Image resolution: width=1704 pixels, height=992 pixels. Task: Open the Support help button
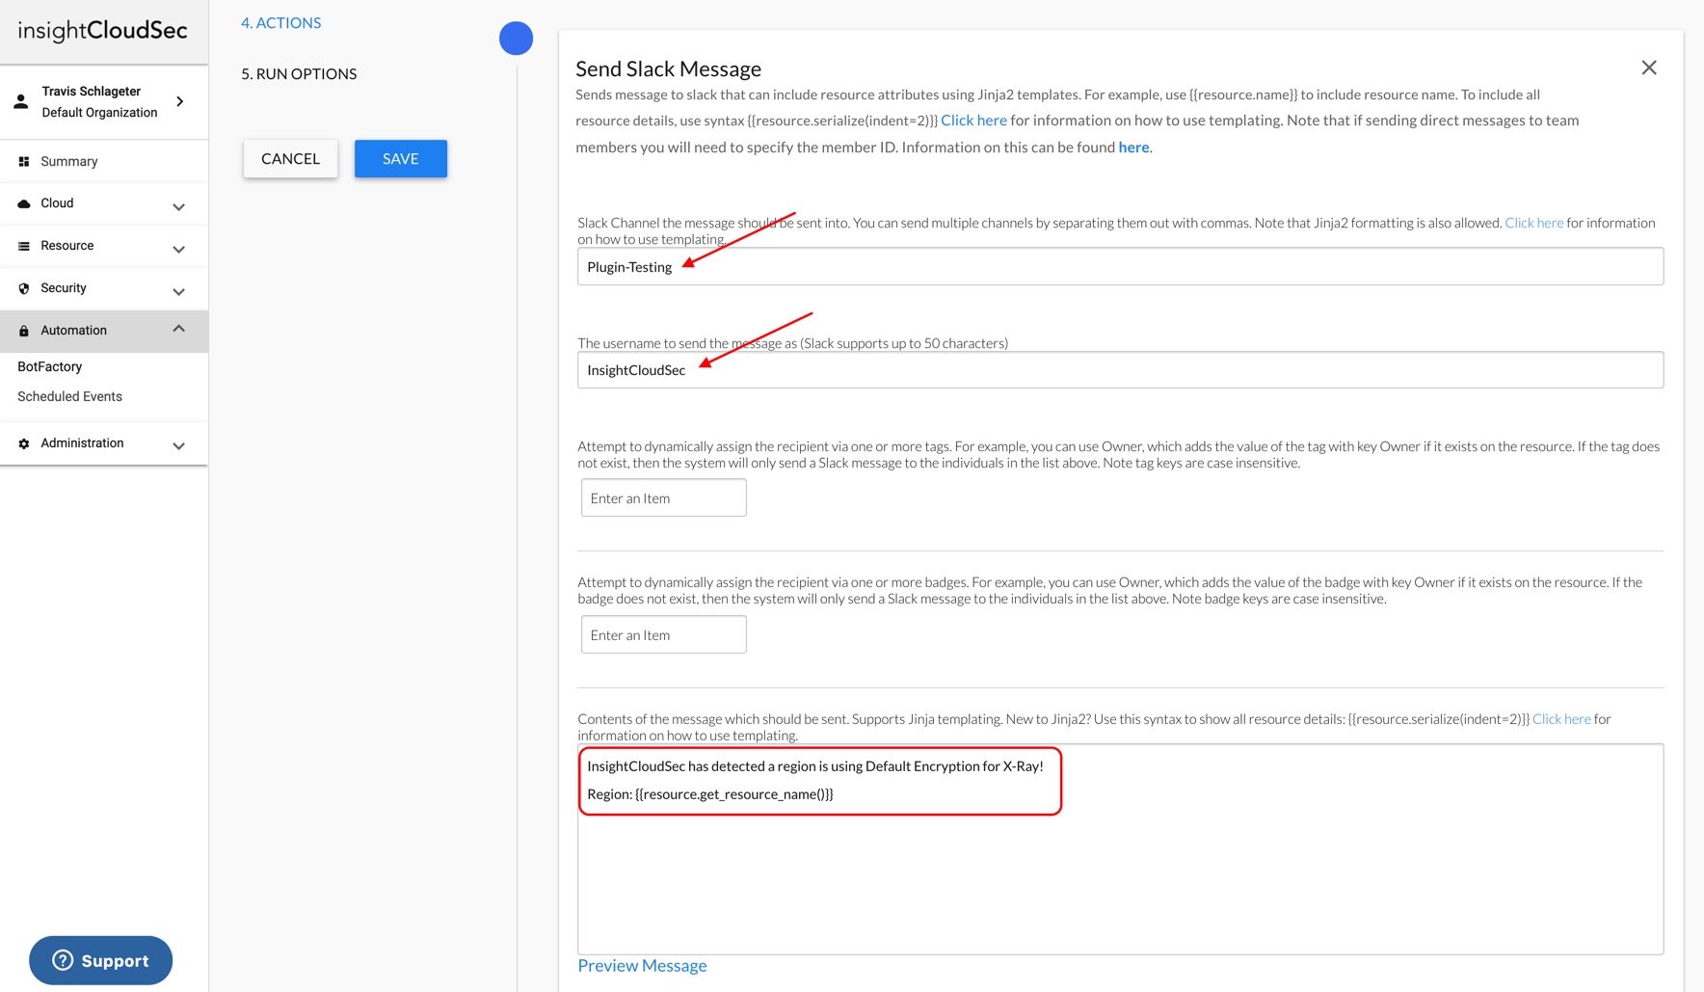click(x=100, y=960)
